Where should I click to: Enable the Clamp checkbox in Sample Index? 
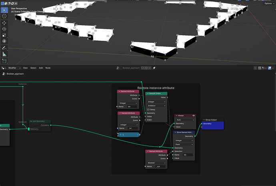point(148,110)
